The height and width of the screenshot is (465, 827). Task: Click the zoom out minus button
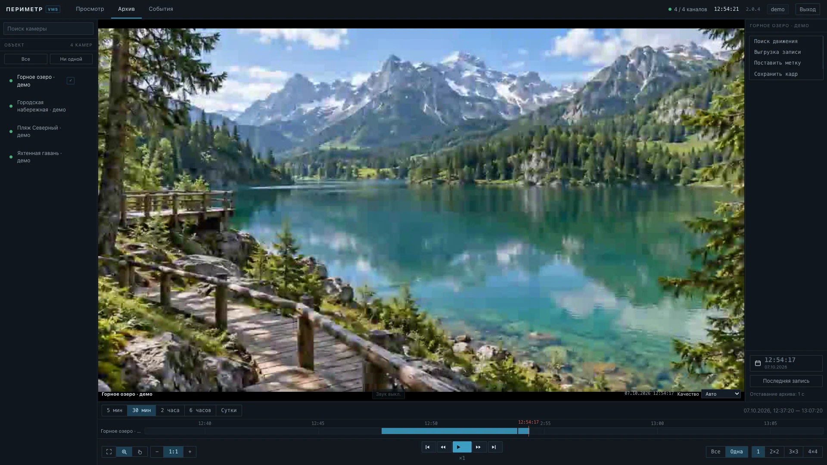coord(157,452)
